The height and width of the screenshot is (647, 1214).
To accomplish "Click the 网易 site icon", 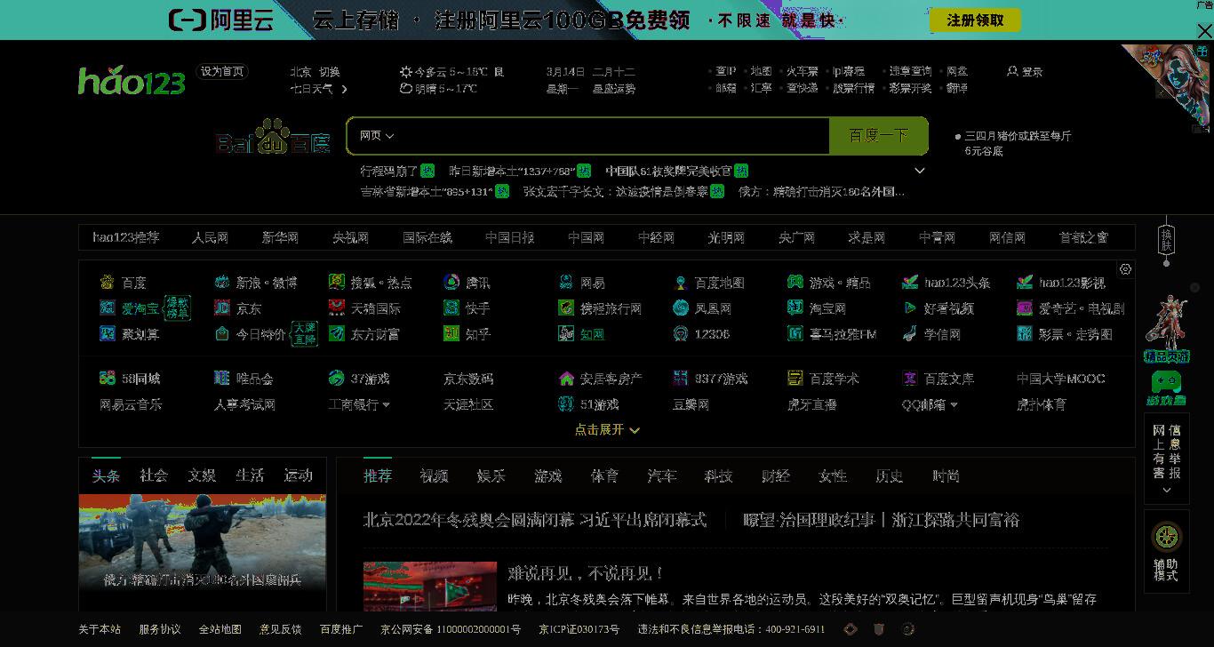I will click(x=566, y=283).
